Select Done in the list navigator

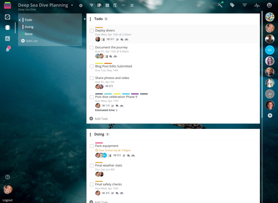pyautogui.click(x=29, y=34)
